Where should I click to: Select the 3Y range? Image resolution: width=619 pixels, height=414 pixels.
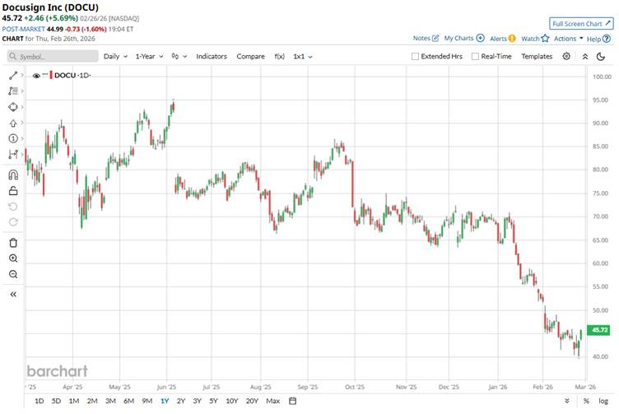click(197, 401)
